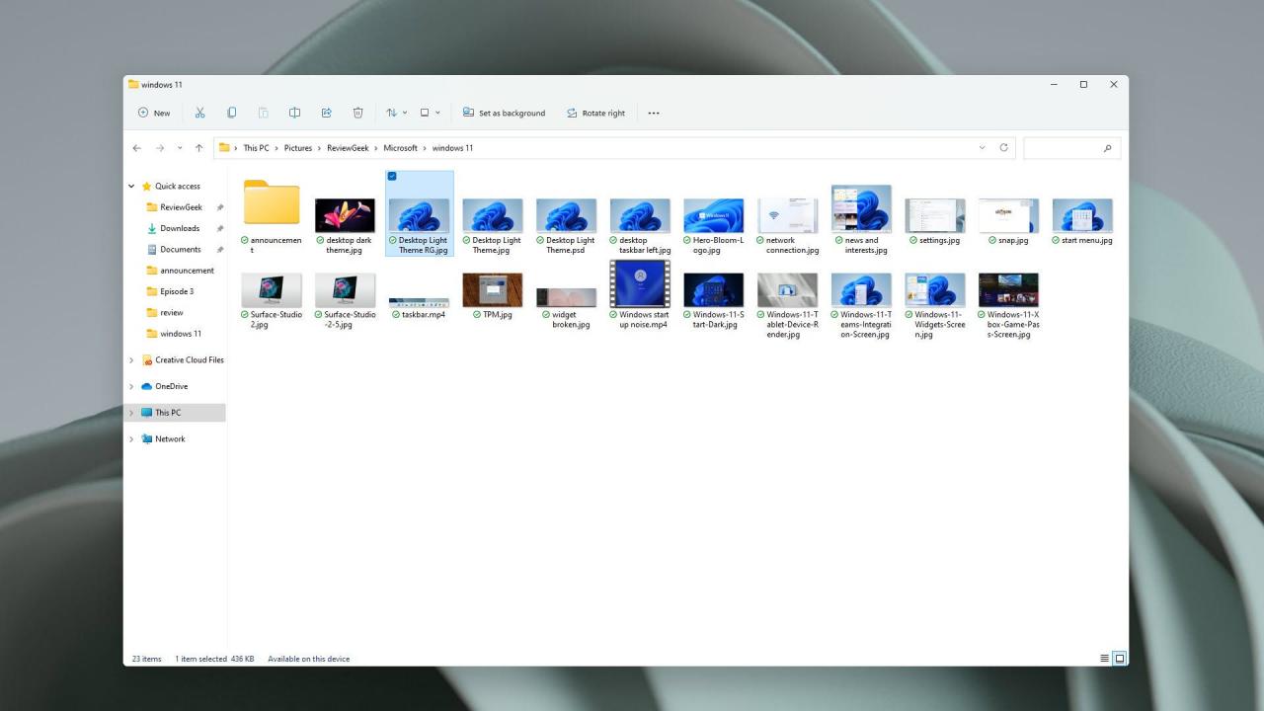Click the large thumbnails icon in status bar
1264x711 pixels.
pos(1119,659)
